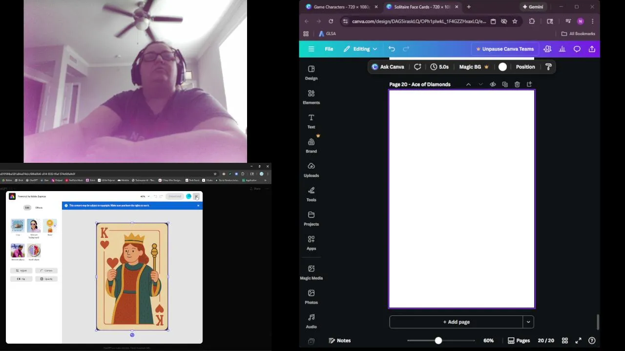Redo the last Canva action
625x351 pixels.
[x=406, y=49]
